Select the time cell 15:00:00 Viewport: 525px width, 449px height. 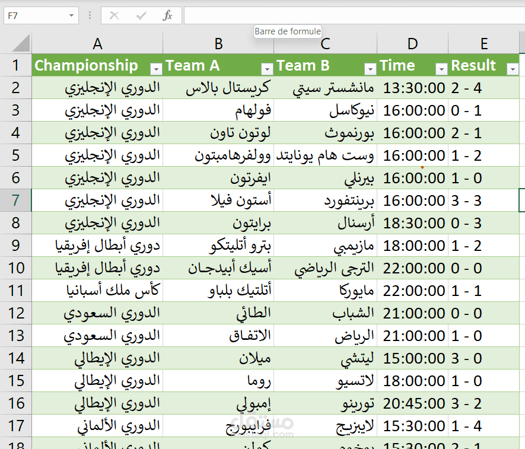pos(412,358)
